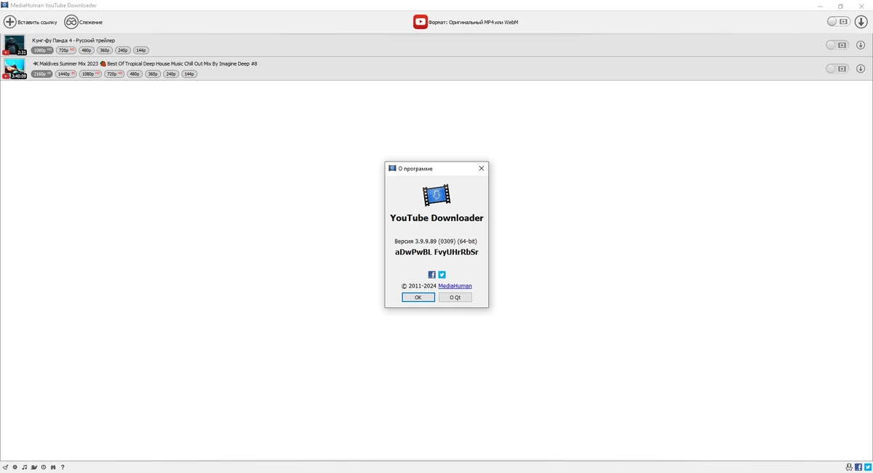Click the snail speed-limit icon
The width and height of the screenshot is (873, 473).
click(33, 467)
